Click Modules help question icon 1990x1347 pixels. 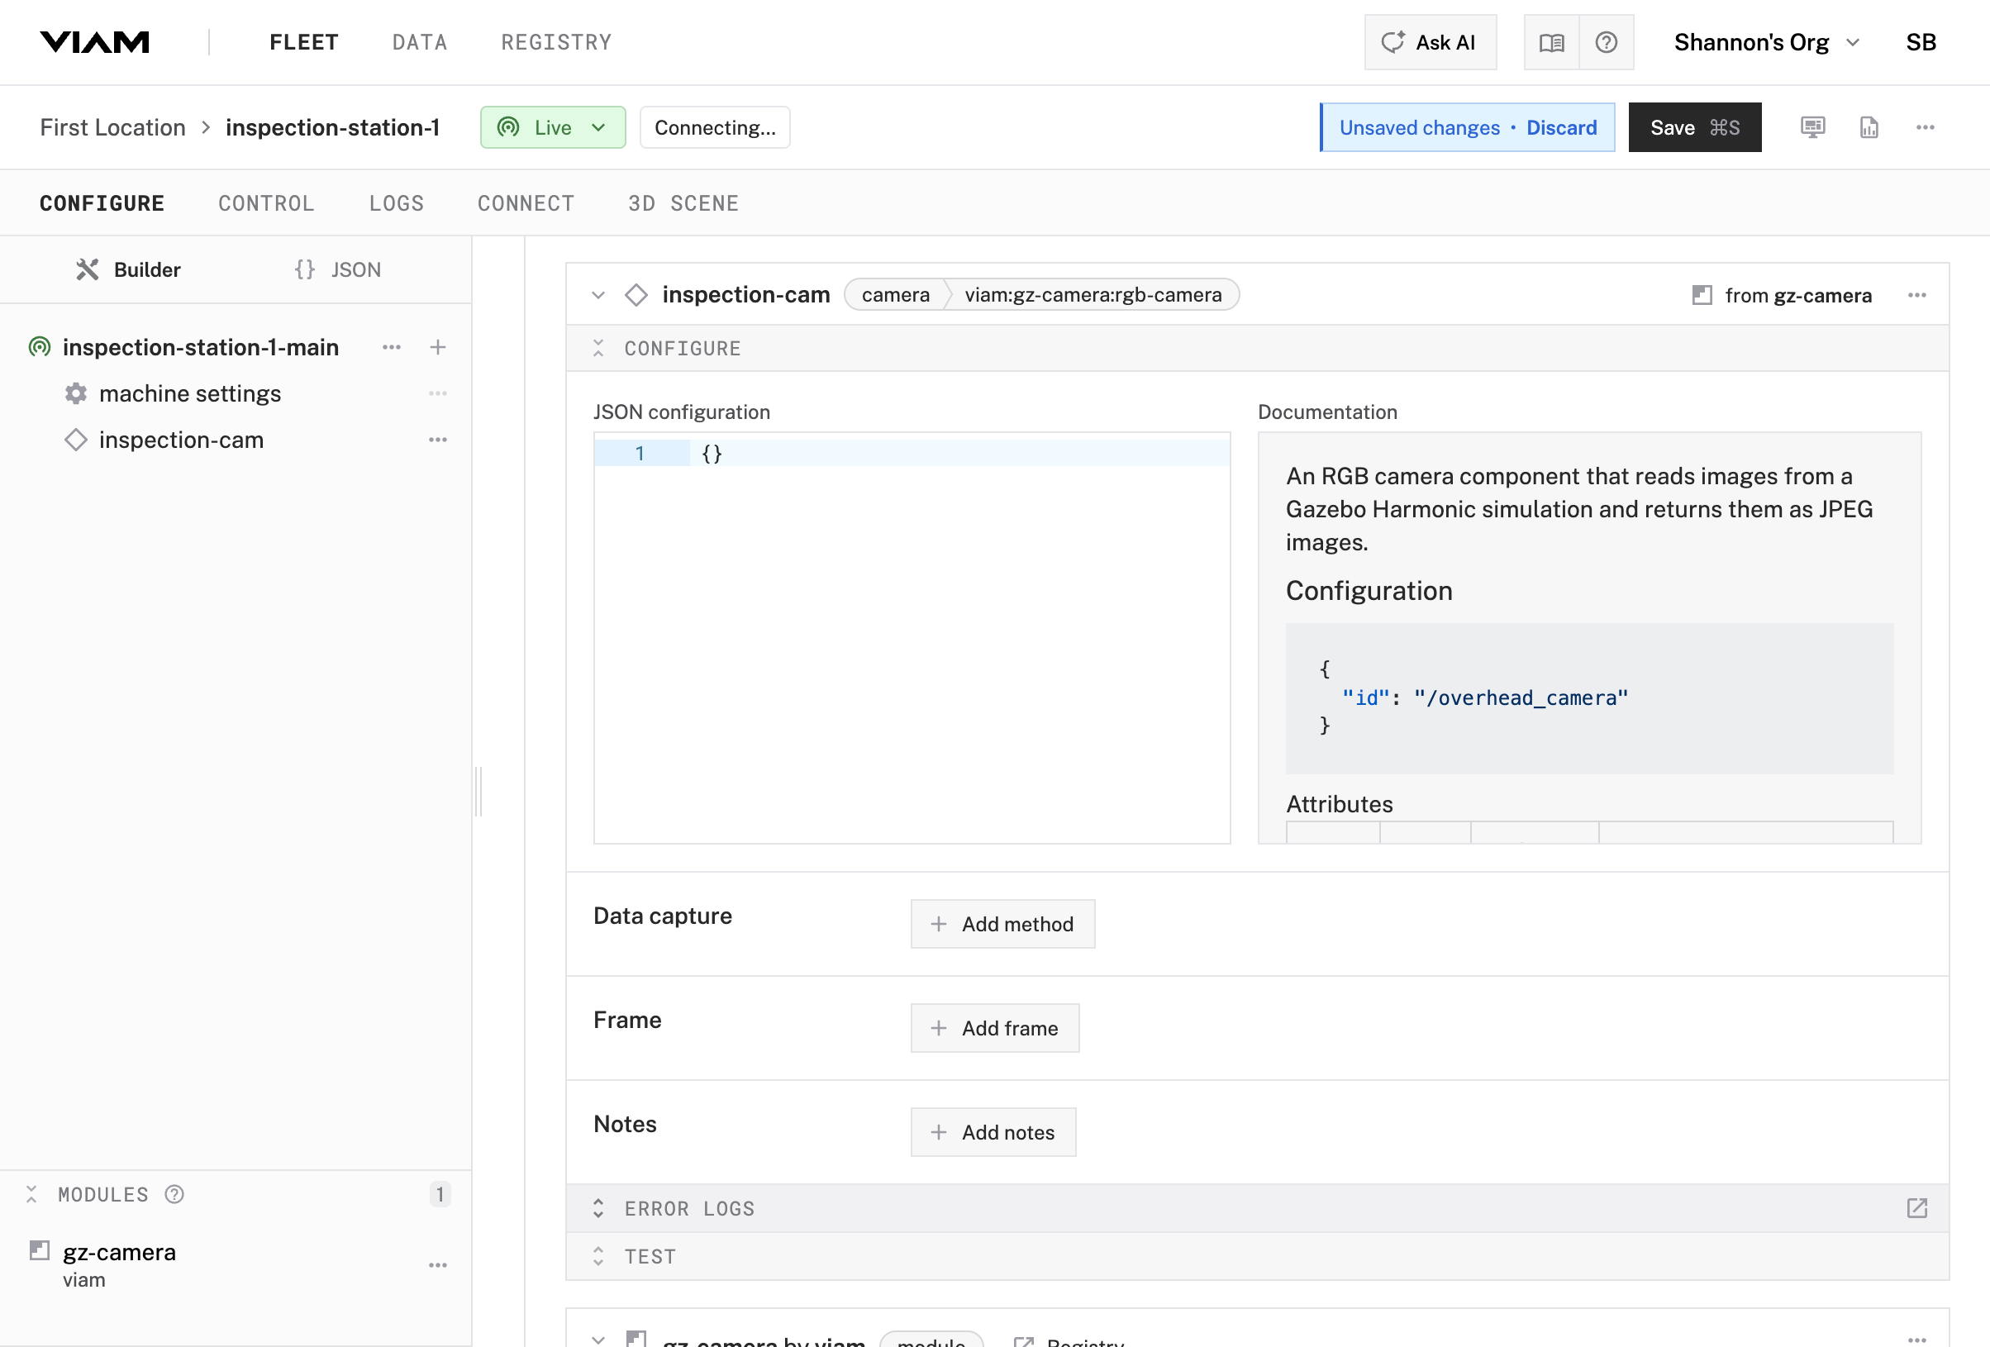(174, 1194)
